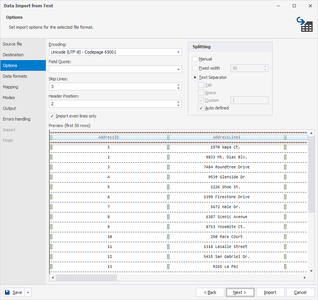Image resolution: width=318 pixels, height=300 pixels.
Task: Click the preview scroll down arrow
Action: [x=311, y=271]
